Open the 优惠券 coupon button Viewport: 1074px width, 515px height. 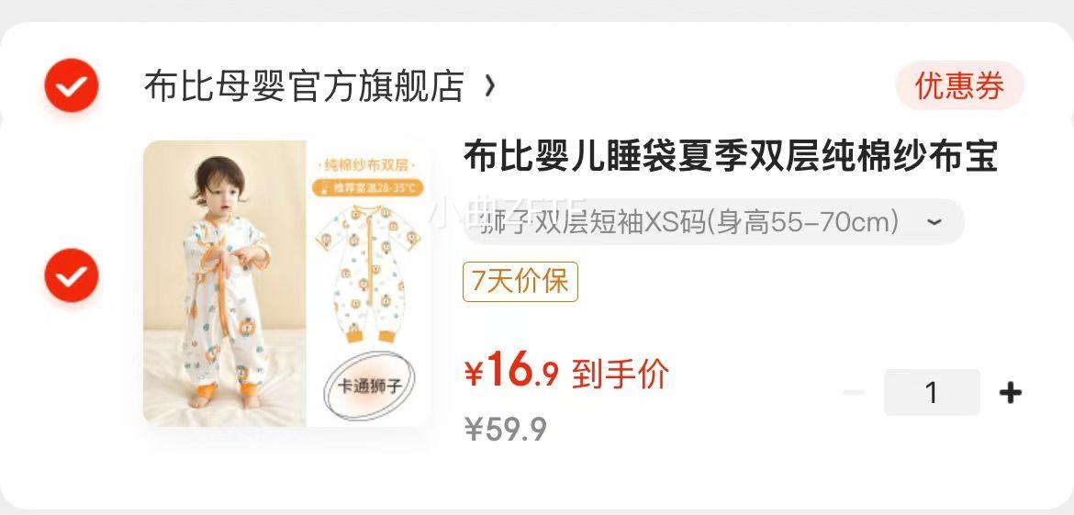tap(959, 85)
